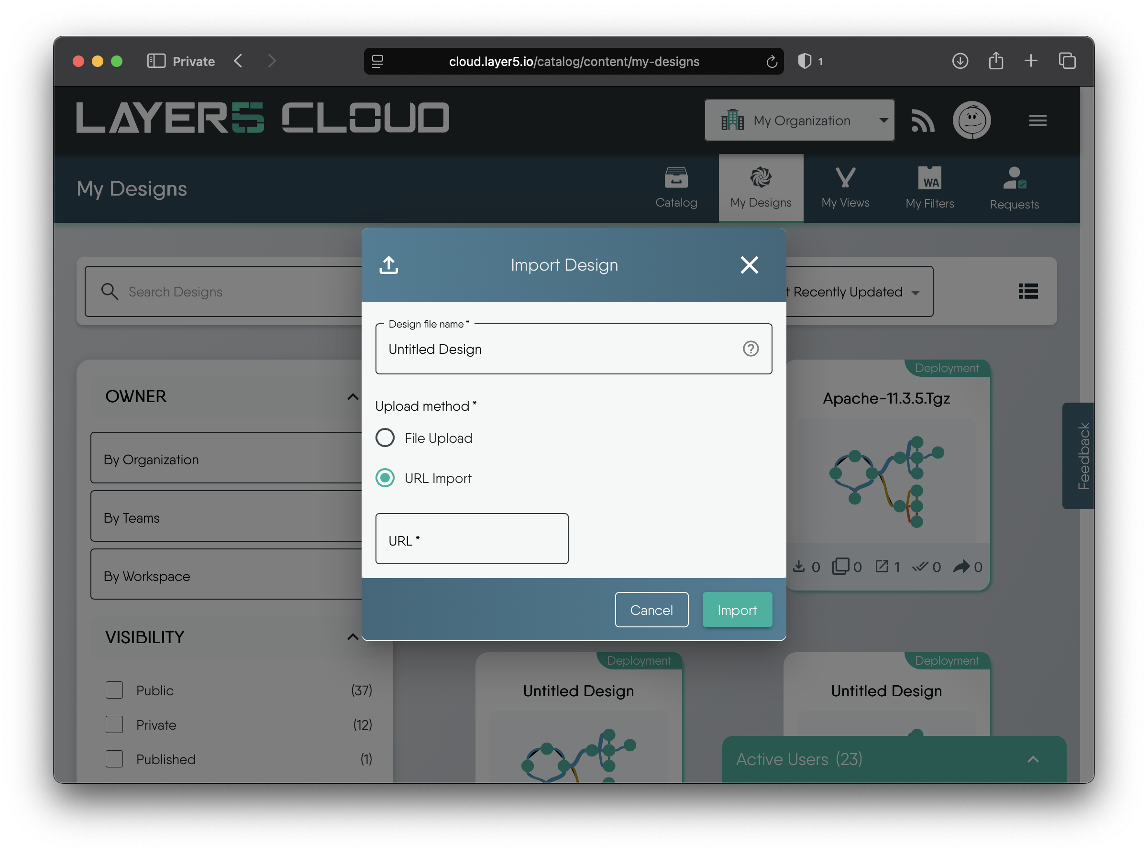Click the URL input field

click(x=472, y=539)
